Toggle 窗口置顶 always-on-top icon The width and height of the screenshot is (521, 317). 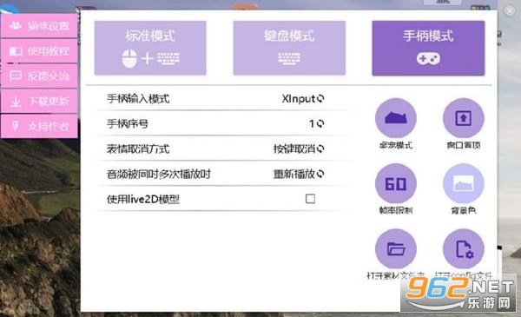tap(463, 118)
